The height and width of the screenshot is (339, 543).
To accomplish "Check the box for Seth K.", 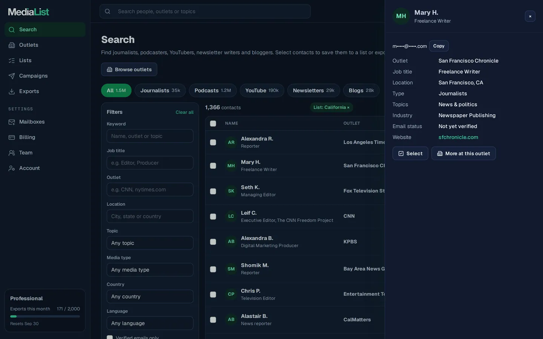I will pos(213,191).
